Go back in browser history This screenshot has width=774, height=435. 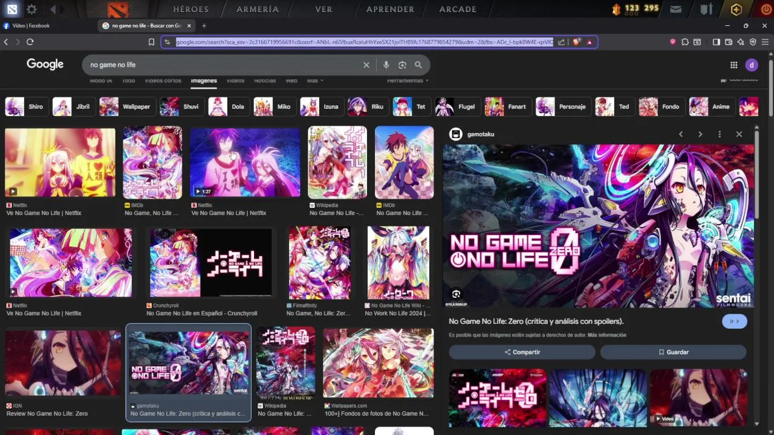point(6,42)
